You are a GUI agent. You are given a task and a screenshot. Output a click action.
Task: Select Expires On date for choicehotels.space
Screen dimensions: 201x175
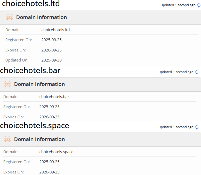[x=50, y=172]
